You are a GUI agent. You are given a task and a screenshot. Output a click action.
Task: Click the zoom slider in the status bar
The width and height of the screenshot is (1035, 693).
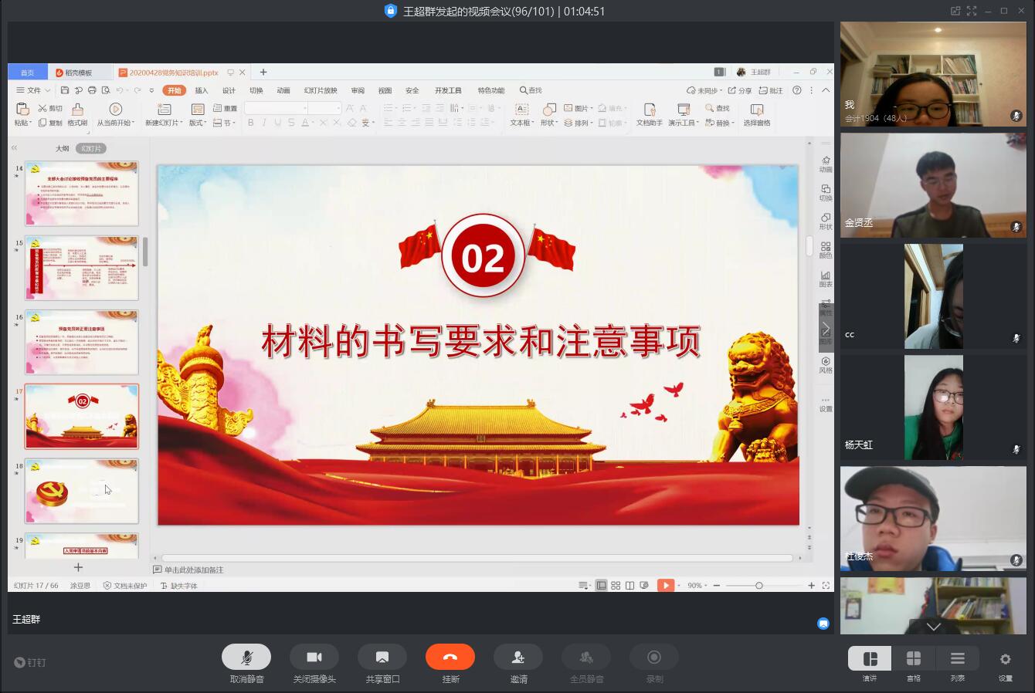[x=758, y=586]
